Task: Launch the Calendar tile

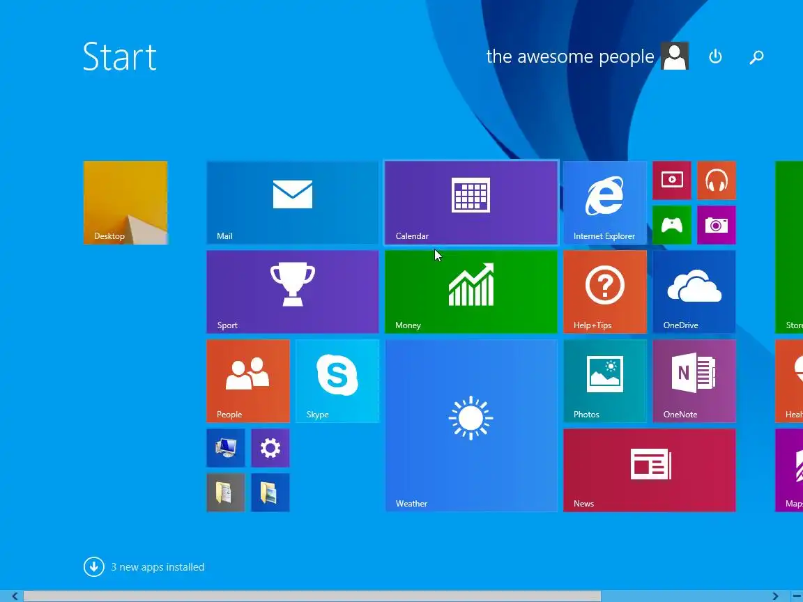Action: pos(471,203)
